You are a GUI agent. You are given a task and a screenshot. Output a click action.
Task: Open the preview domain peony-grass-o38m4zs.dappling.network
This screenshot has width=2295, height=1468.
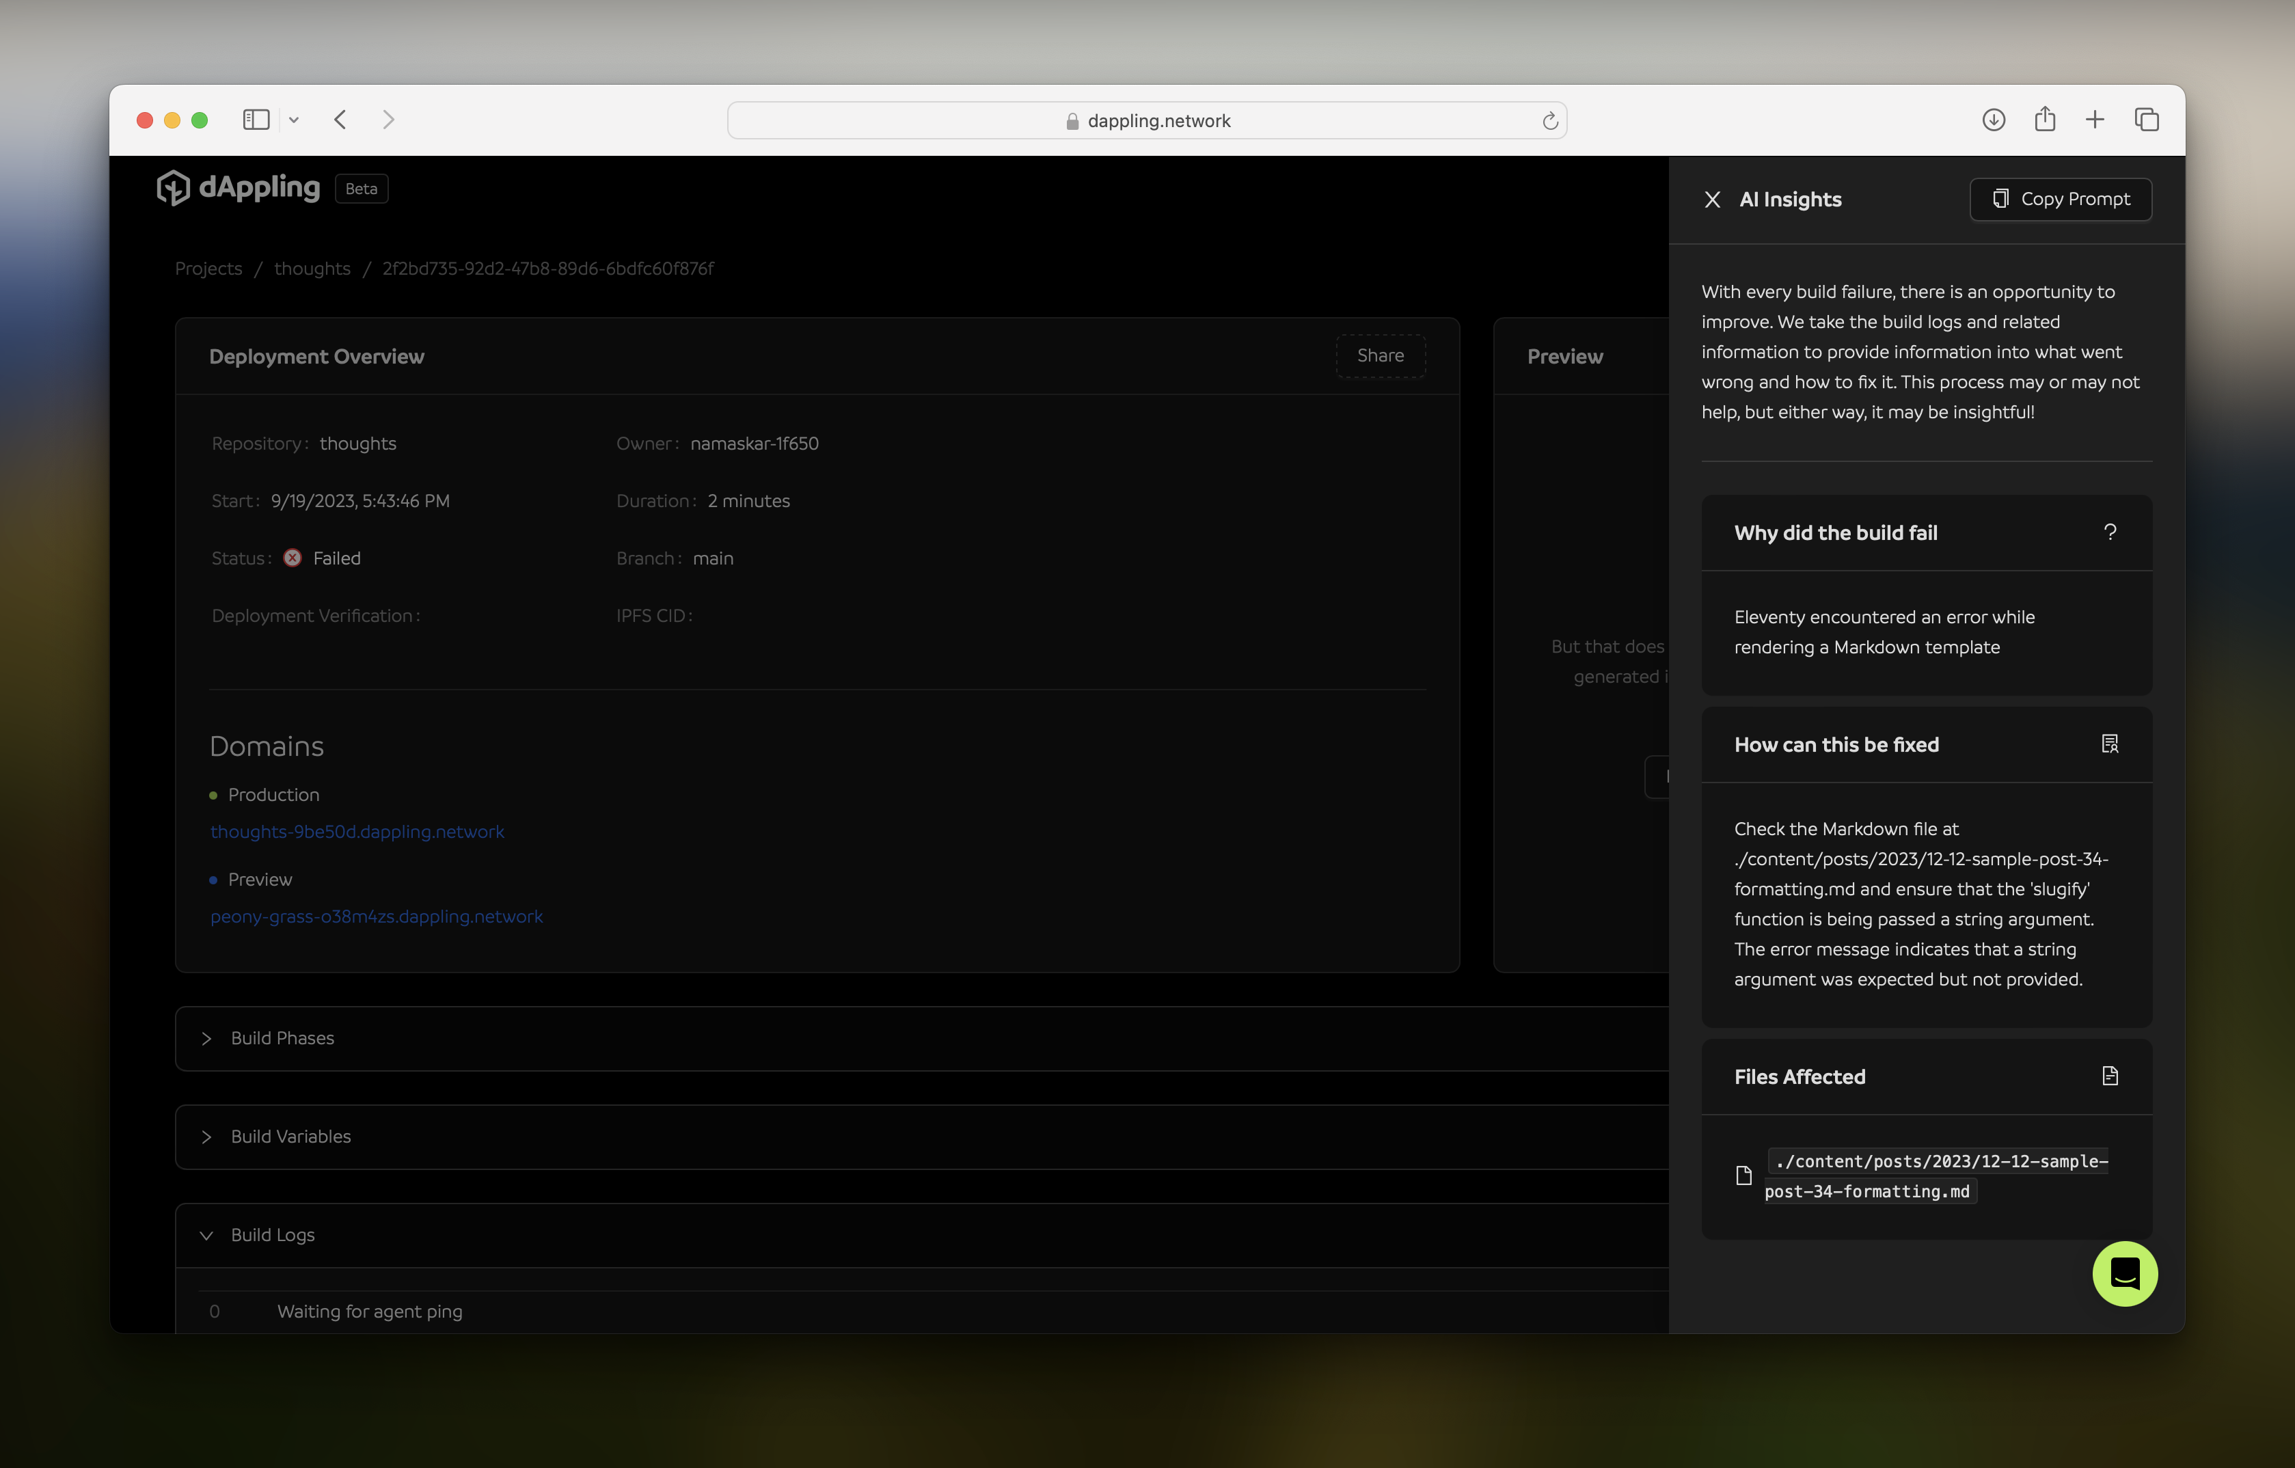pos(377,916)
